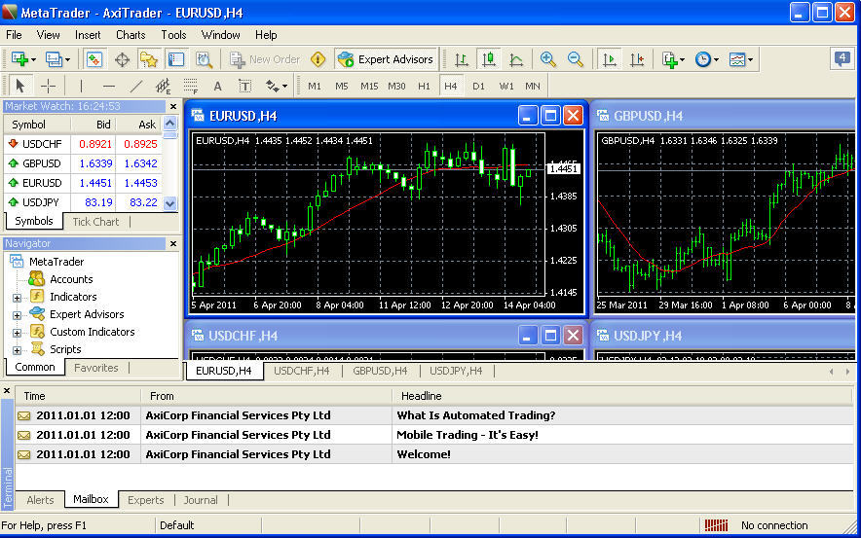Viewport: 861px width, 538px height.
Task: Select the USDJPY row in Market Watch
Action: (83, 202)
